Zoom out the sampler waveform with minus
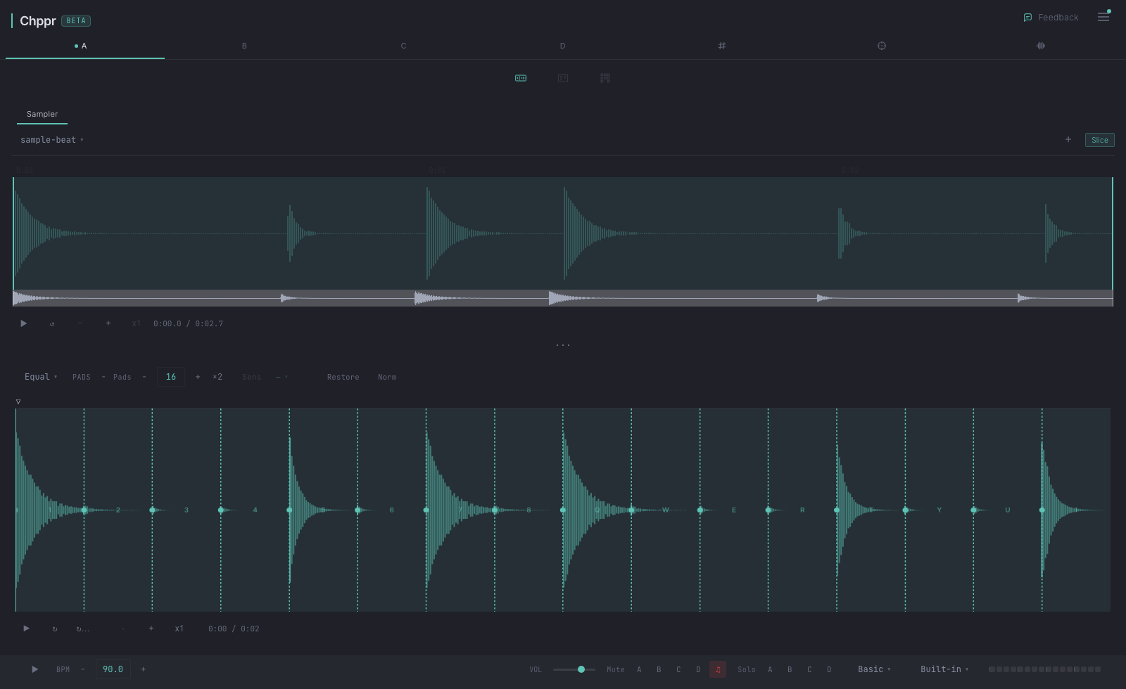The height and width of the screenshot is (689, 1126). tap(80, 323)
